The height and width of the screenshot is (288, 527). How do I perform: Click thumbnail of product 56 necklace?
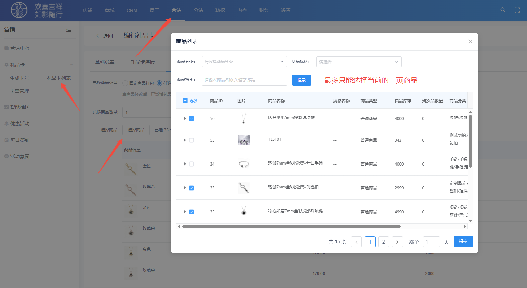tap(244, 118)
